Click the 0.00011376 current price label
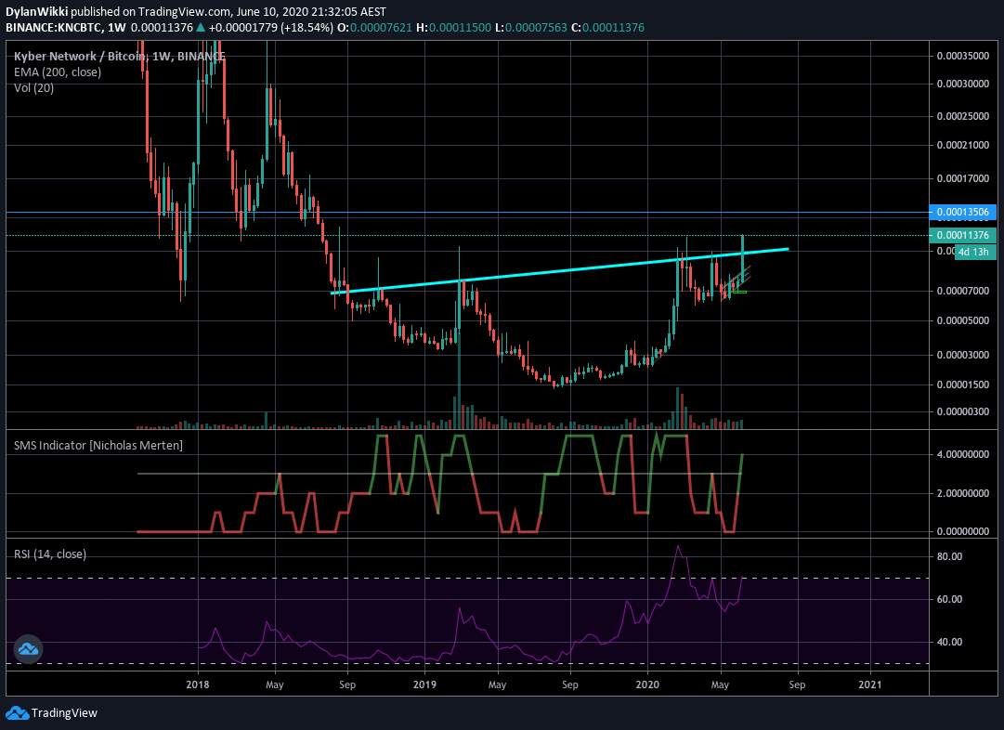The height and width of the screenshot is (730, 1004). pos(962,235)
